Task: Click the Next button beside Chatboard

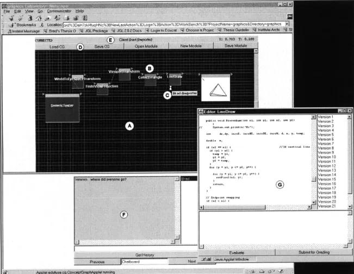Action: coord(191,261)
